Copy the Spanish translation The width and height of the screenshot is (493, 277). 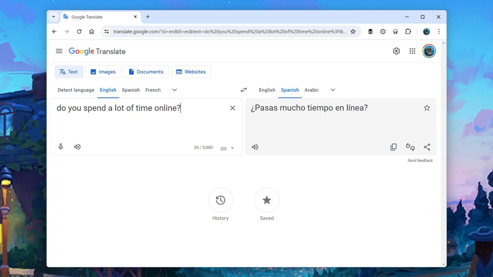(x=394, y=147)
